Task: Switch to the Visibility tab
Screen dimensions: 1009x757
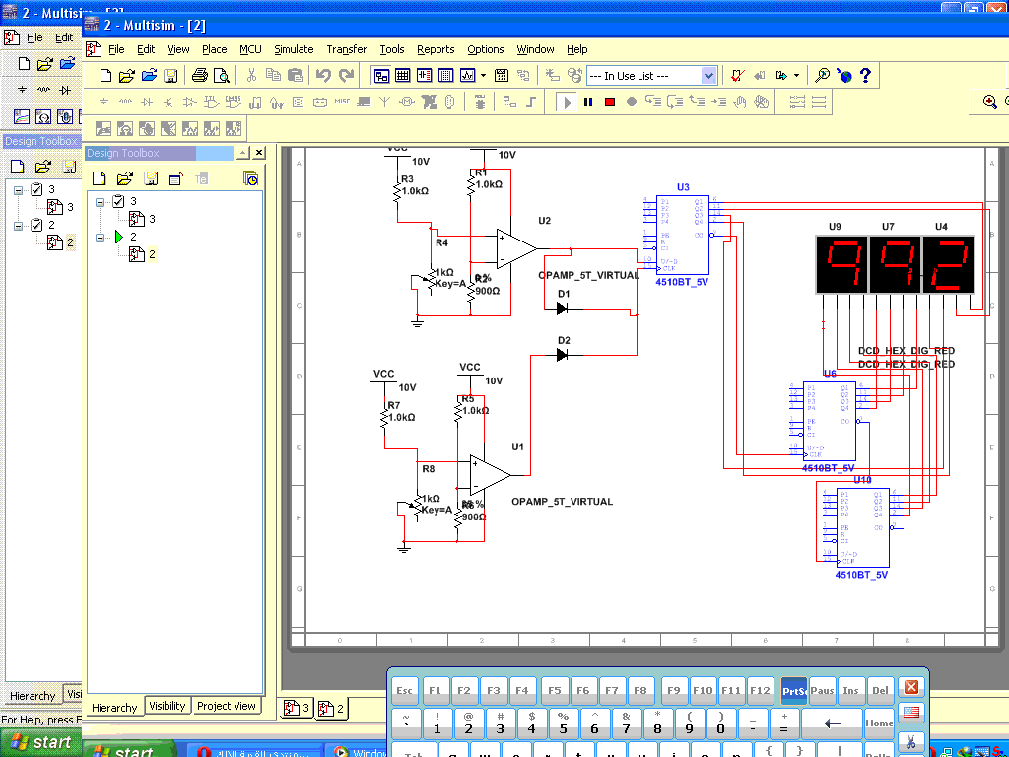Action: coord(168,706)
